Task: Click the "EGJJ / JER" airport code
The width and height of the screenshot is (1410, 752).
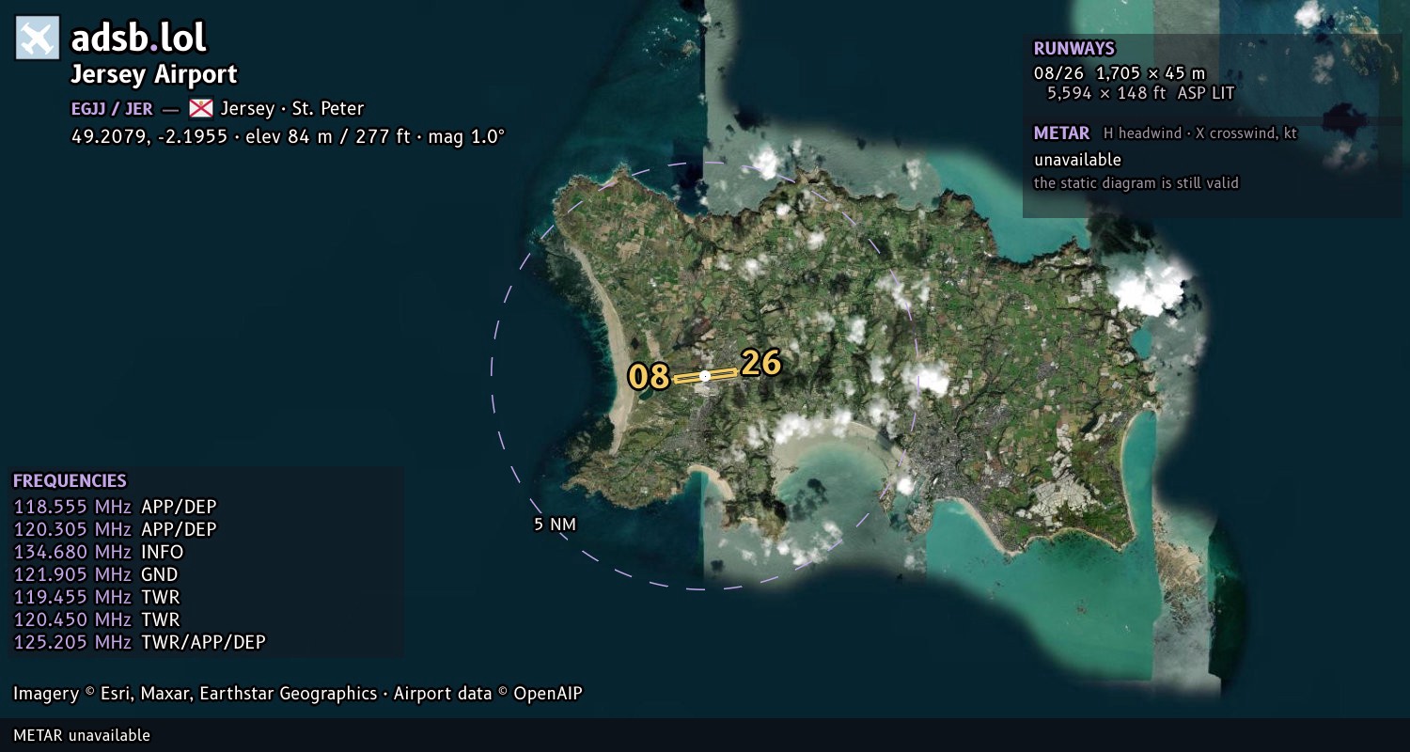Action: point(112,108)
